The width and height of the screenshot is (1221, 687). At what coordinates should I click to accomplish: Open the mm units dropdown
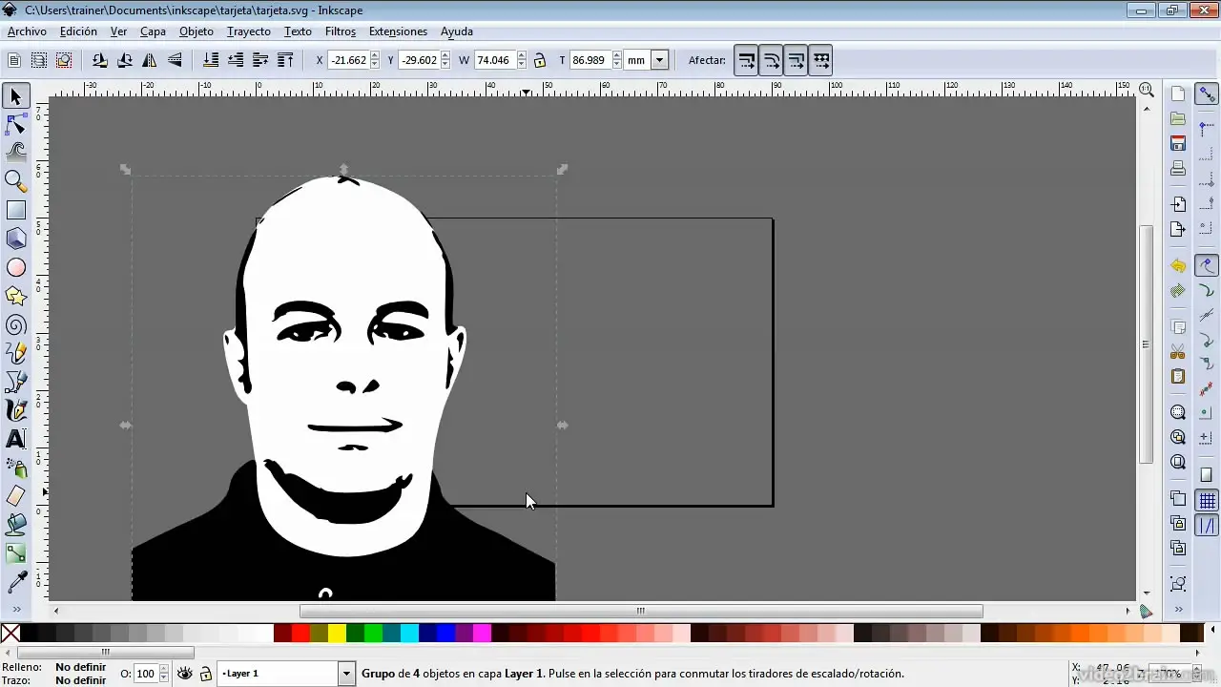659,60
